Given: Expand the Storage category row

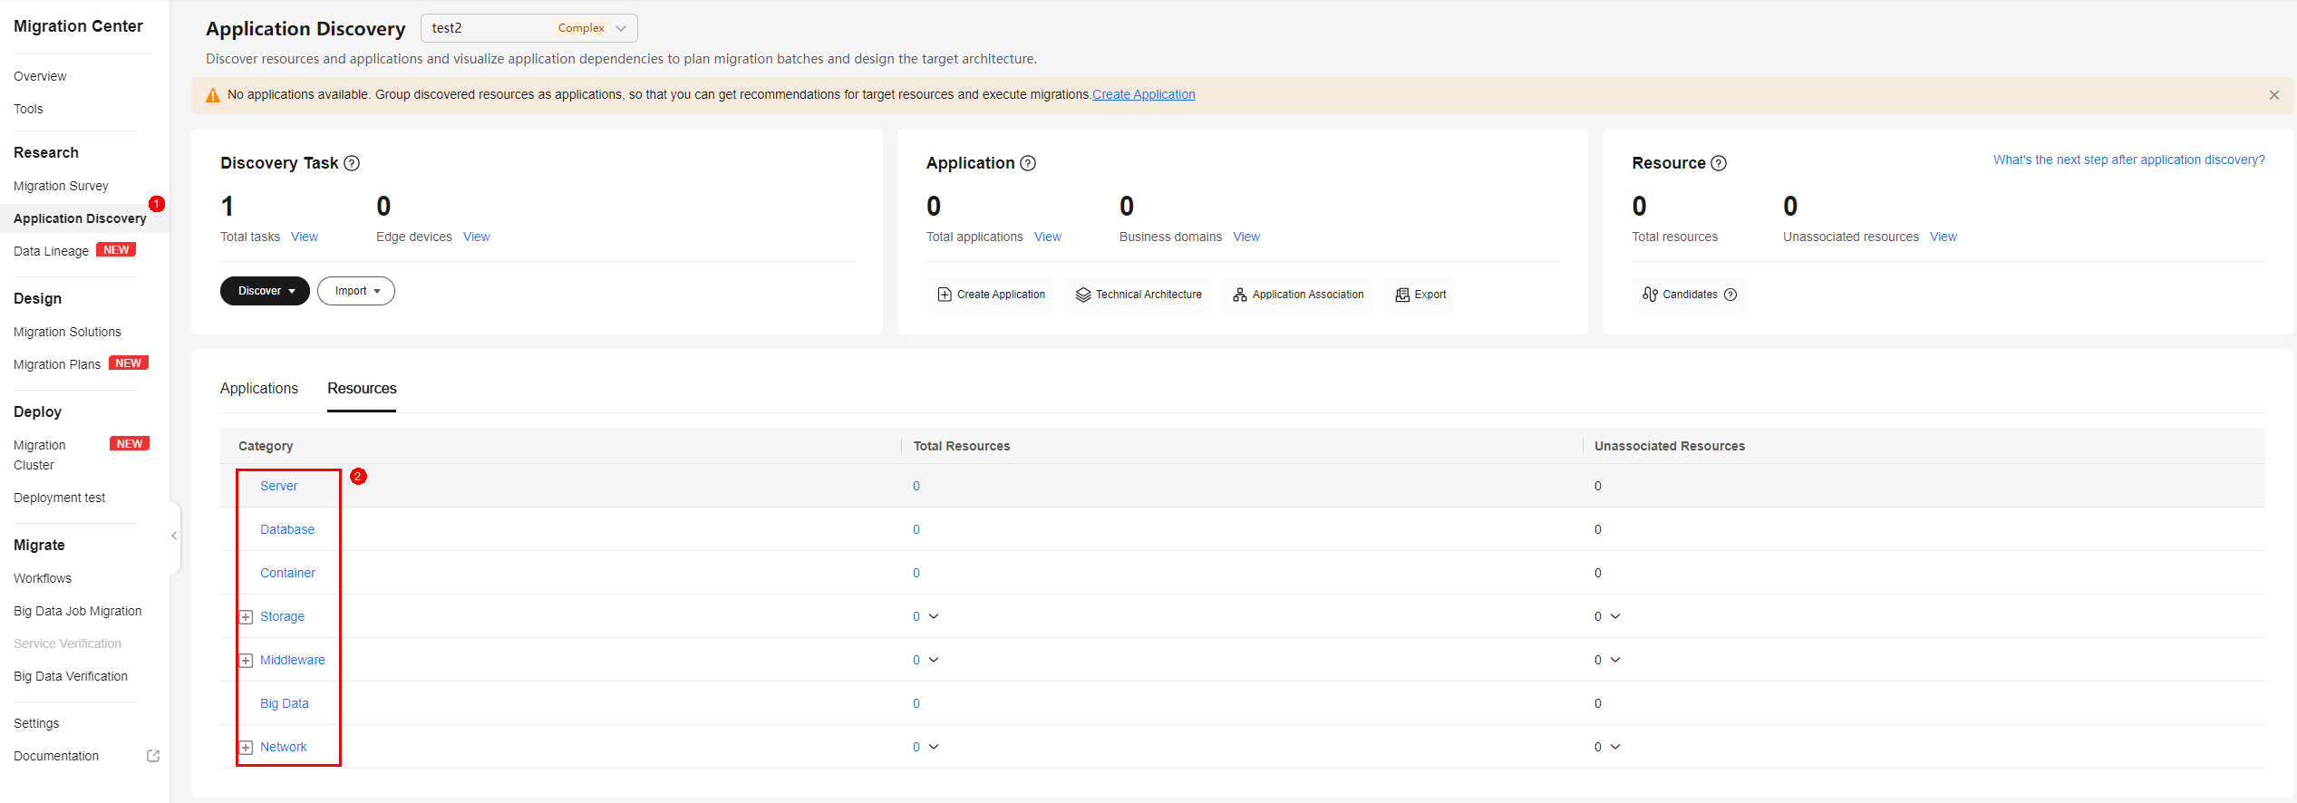Looking at the screenshot, I should pyautogui.click(x=246, y=617).
